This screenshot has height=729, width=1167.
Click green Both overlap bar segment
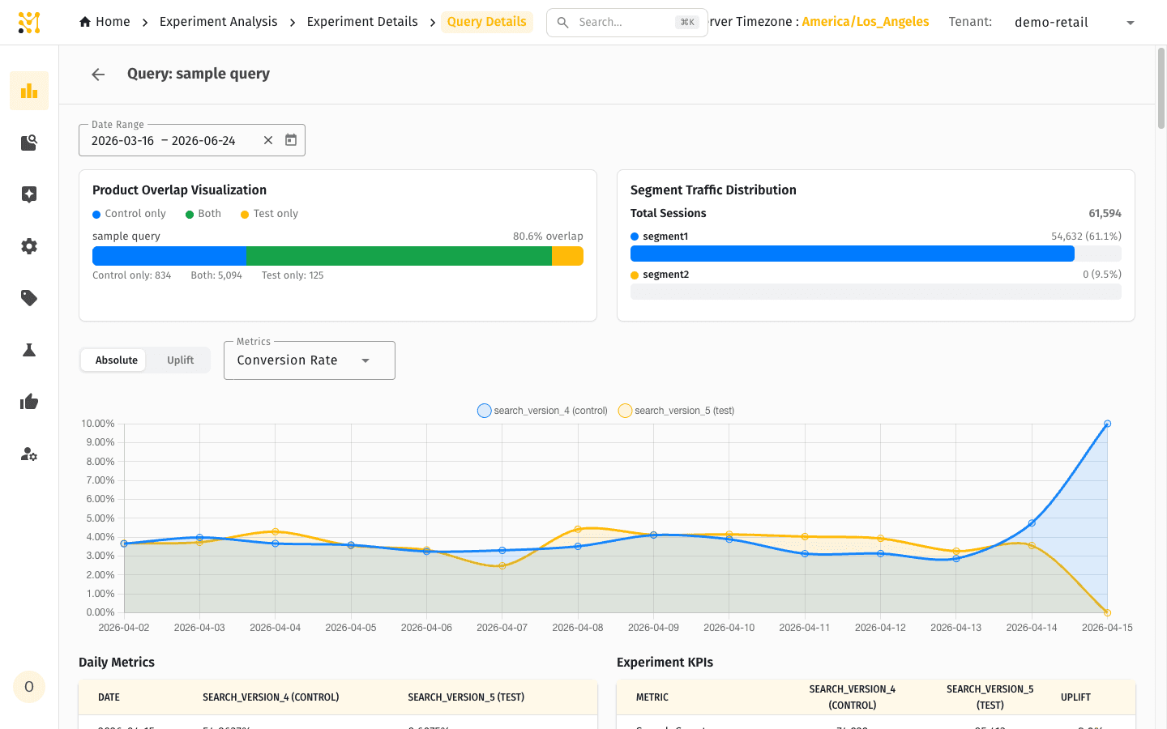[x=399, y=256]
